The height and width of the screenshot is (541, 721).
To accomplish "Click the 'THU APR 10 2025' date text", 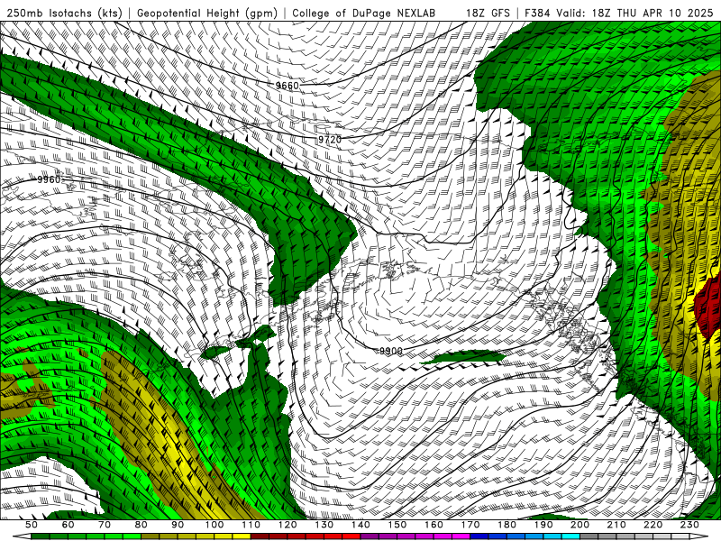I will click(665, 13).
